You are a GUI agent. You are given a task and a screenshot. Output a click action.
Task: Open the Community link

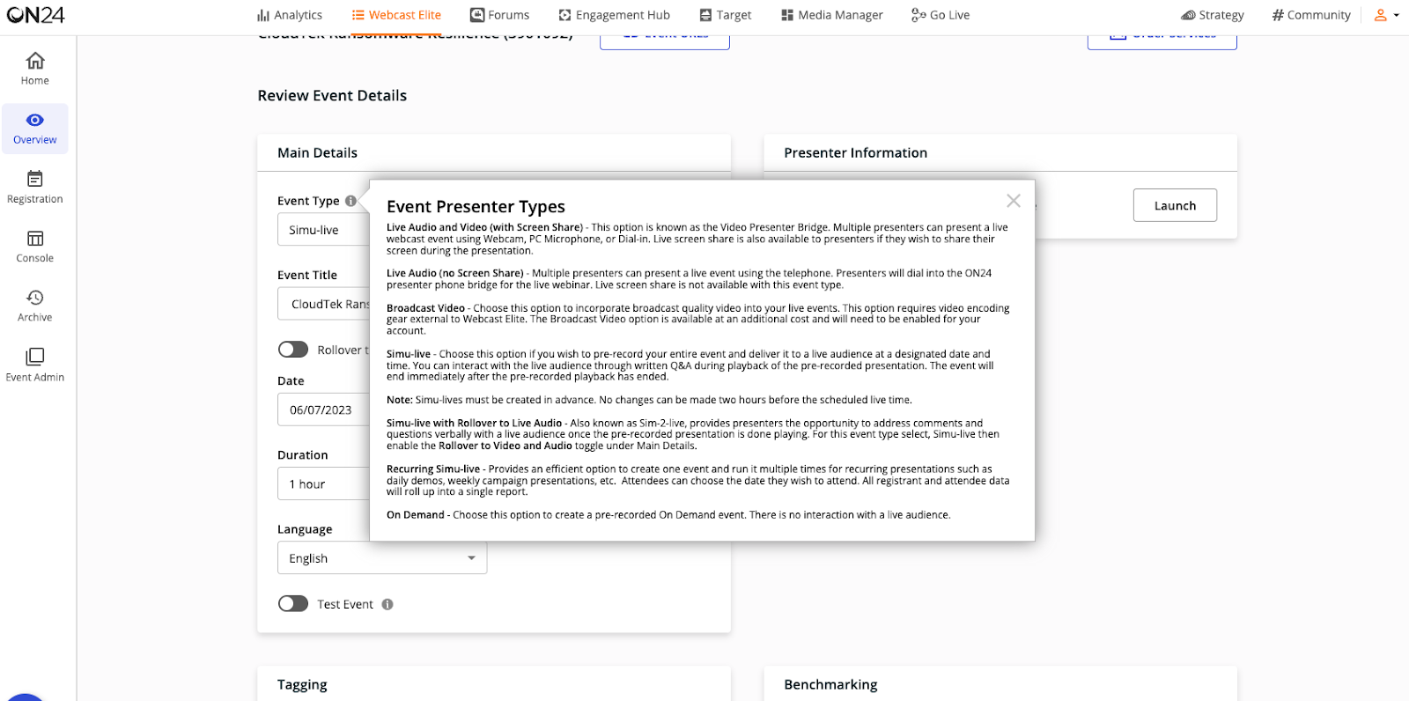pos(1311,15)
